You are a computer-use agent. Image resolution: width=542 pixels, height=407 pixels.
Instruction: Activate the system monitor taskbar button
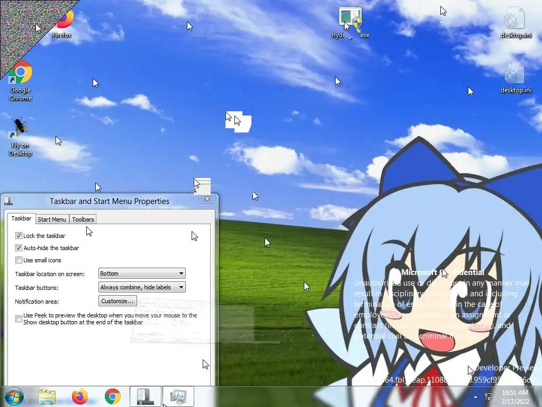(178, 396)
